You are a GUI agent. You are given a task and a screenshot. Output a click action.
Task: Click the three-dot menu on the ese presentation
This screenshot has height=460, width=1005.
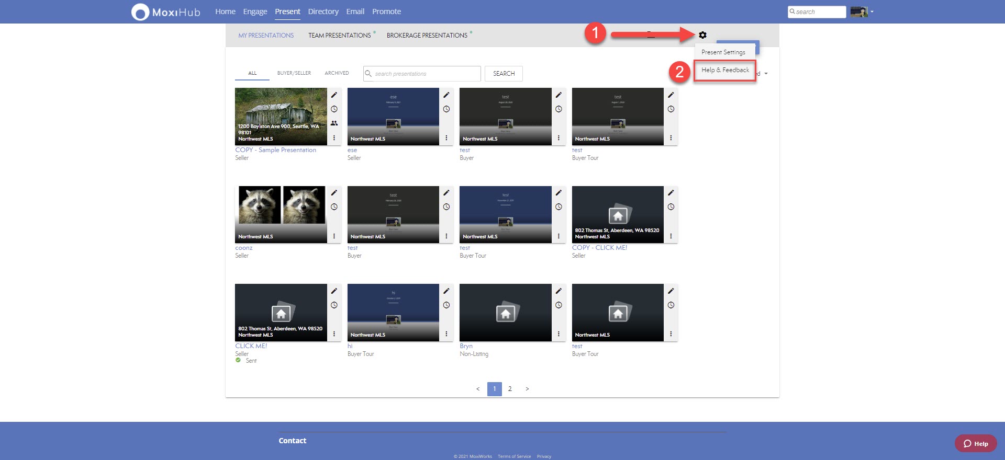tap(446, 138)
